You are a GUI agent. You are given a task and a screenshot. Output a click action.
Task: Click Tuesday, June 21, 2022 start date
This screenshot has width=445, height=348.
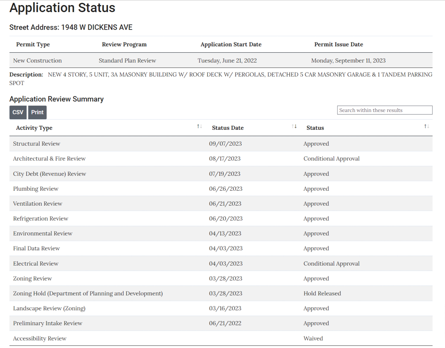coord(227,61)
